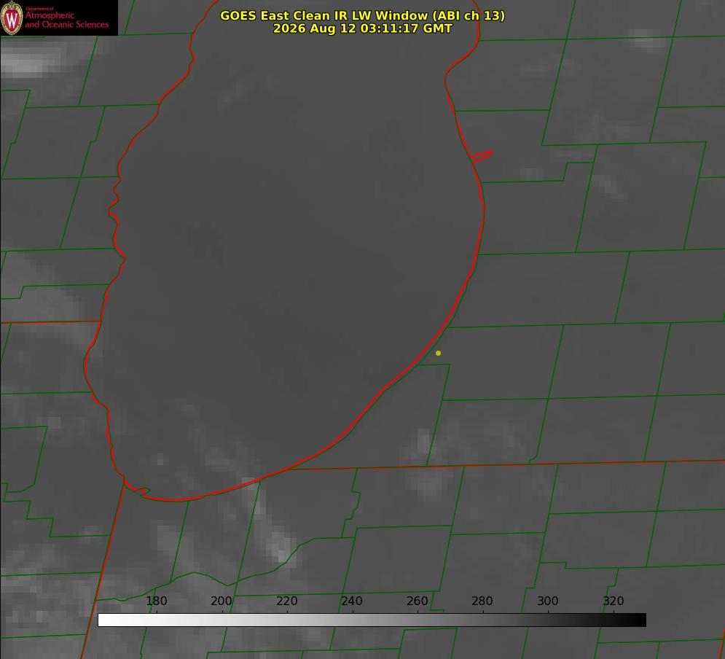Select the 220 colorbar tick label
The width and height of the screenshot is (725, 659).
pos(286,601)
